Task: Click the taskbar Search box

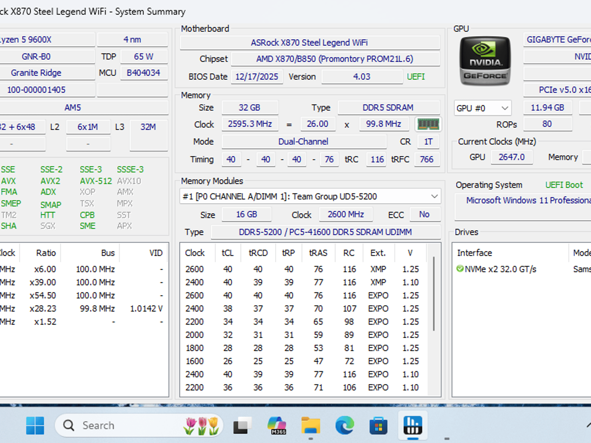Action: point(139,425)
